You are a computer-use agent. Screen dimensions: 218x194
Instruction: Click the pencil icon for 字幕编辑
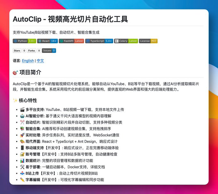point(22,180)
